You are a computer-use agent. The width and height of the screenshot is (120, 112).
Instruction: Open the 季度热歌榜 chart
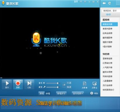tap(107, 29)
